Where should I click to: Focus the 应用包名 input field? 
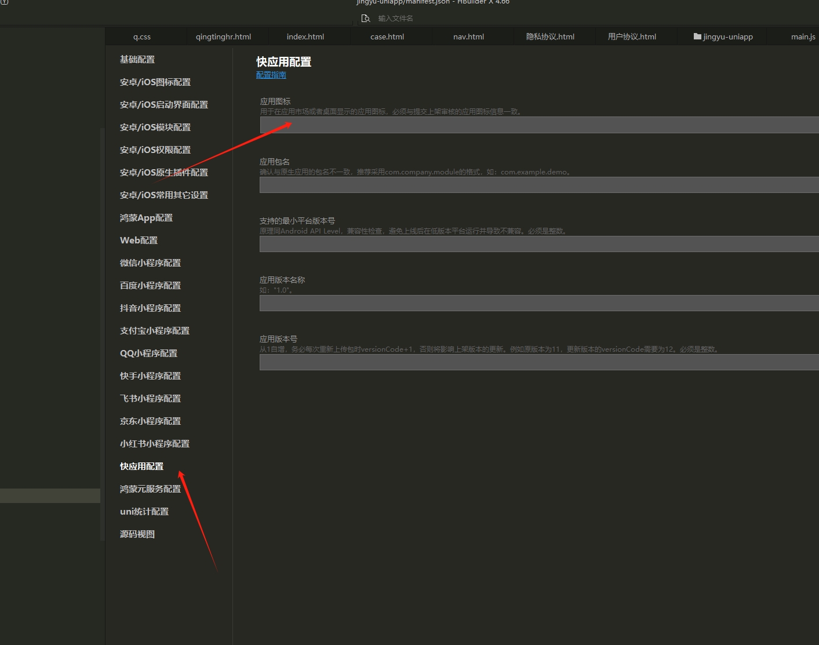point(539,185)
